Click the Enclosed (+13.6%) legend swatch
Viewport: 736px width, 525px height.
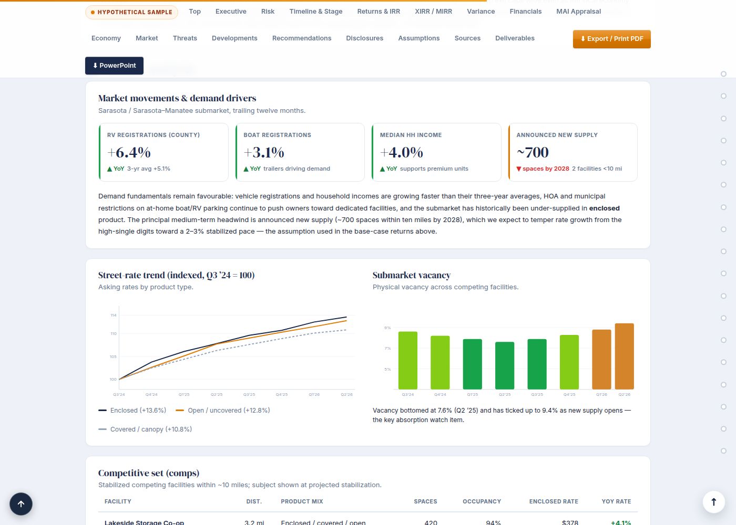(x=103, y=411)
